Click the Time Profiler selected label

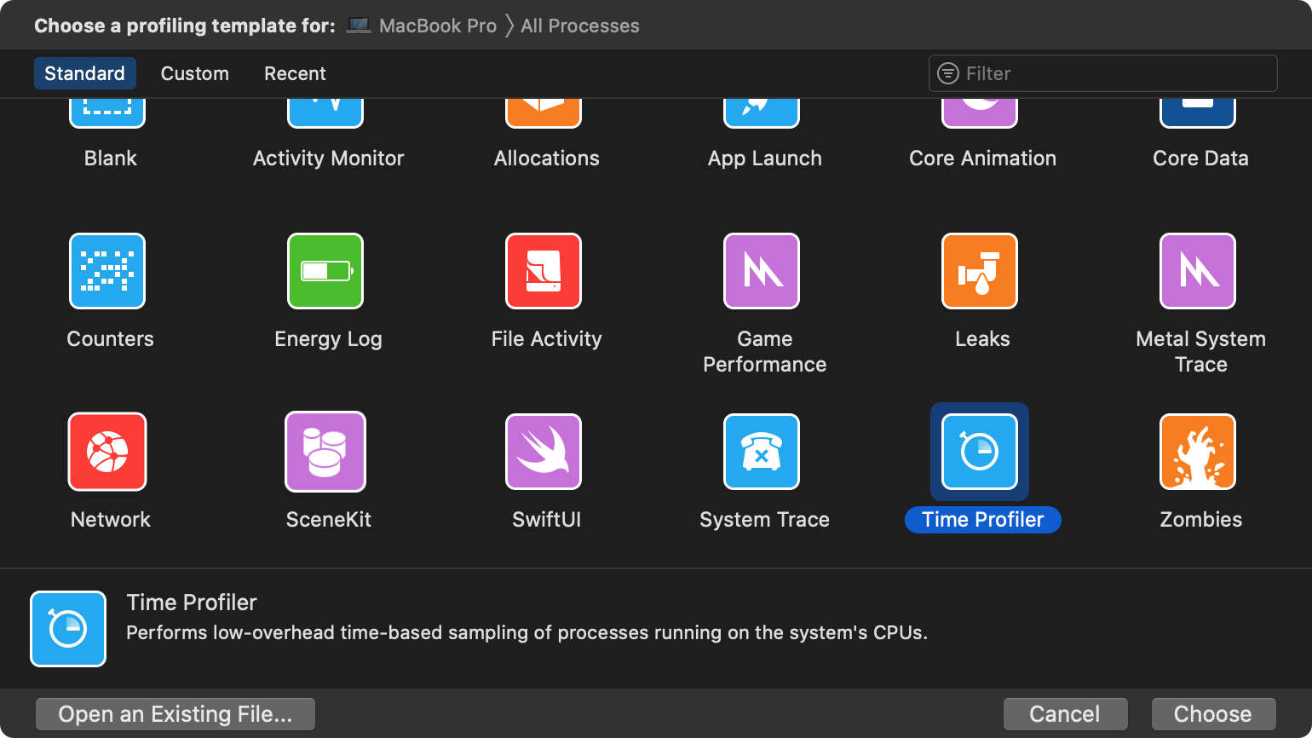(x=983, y=520)
